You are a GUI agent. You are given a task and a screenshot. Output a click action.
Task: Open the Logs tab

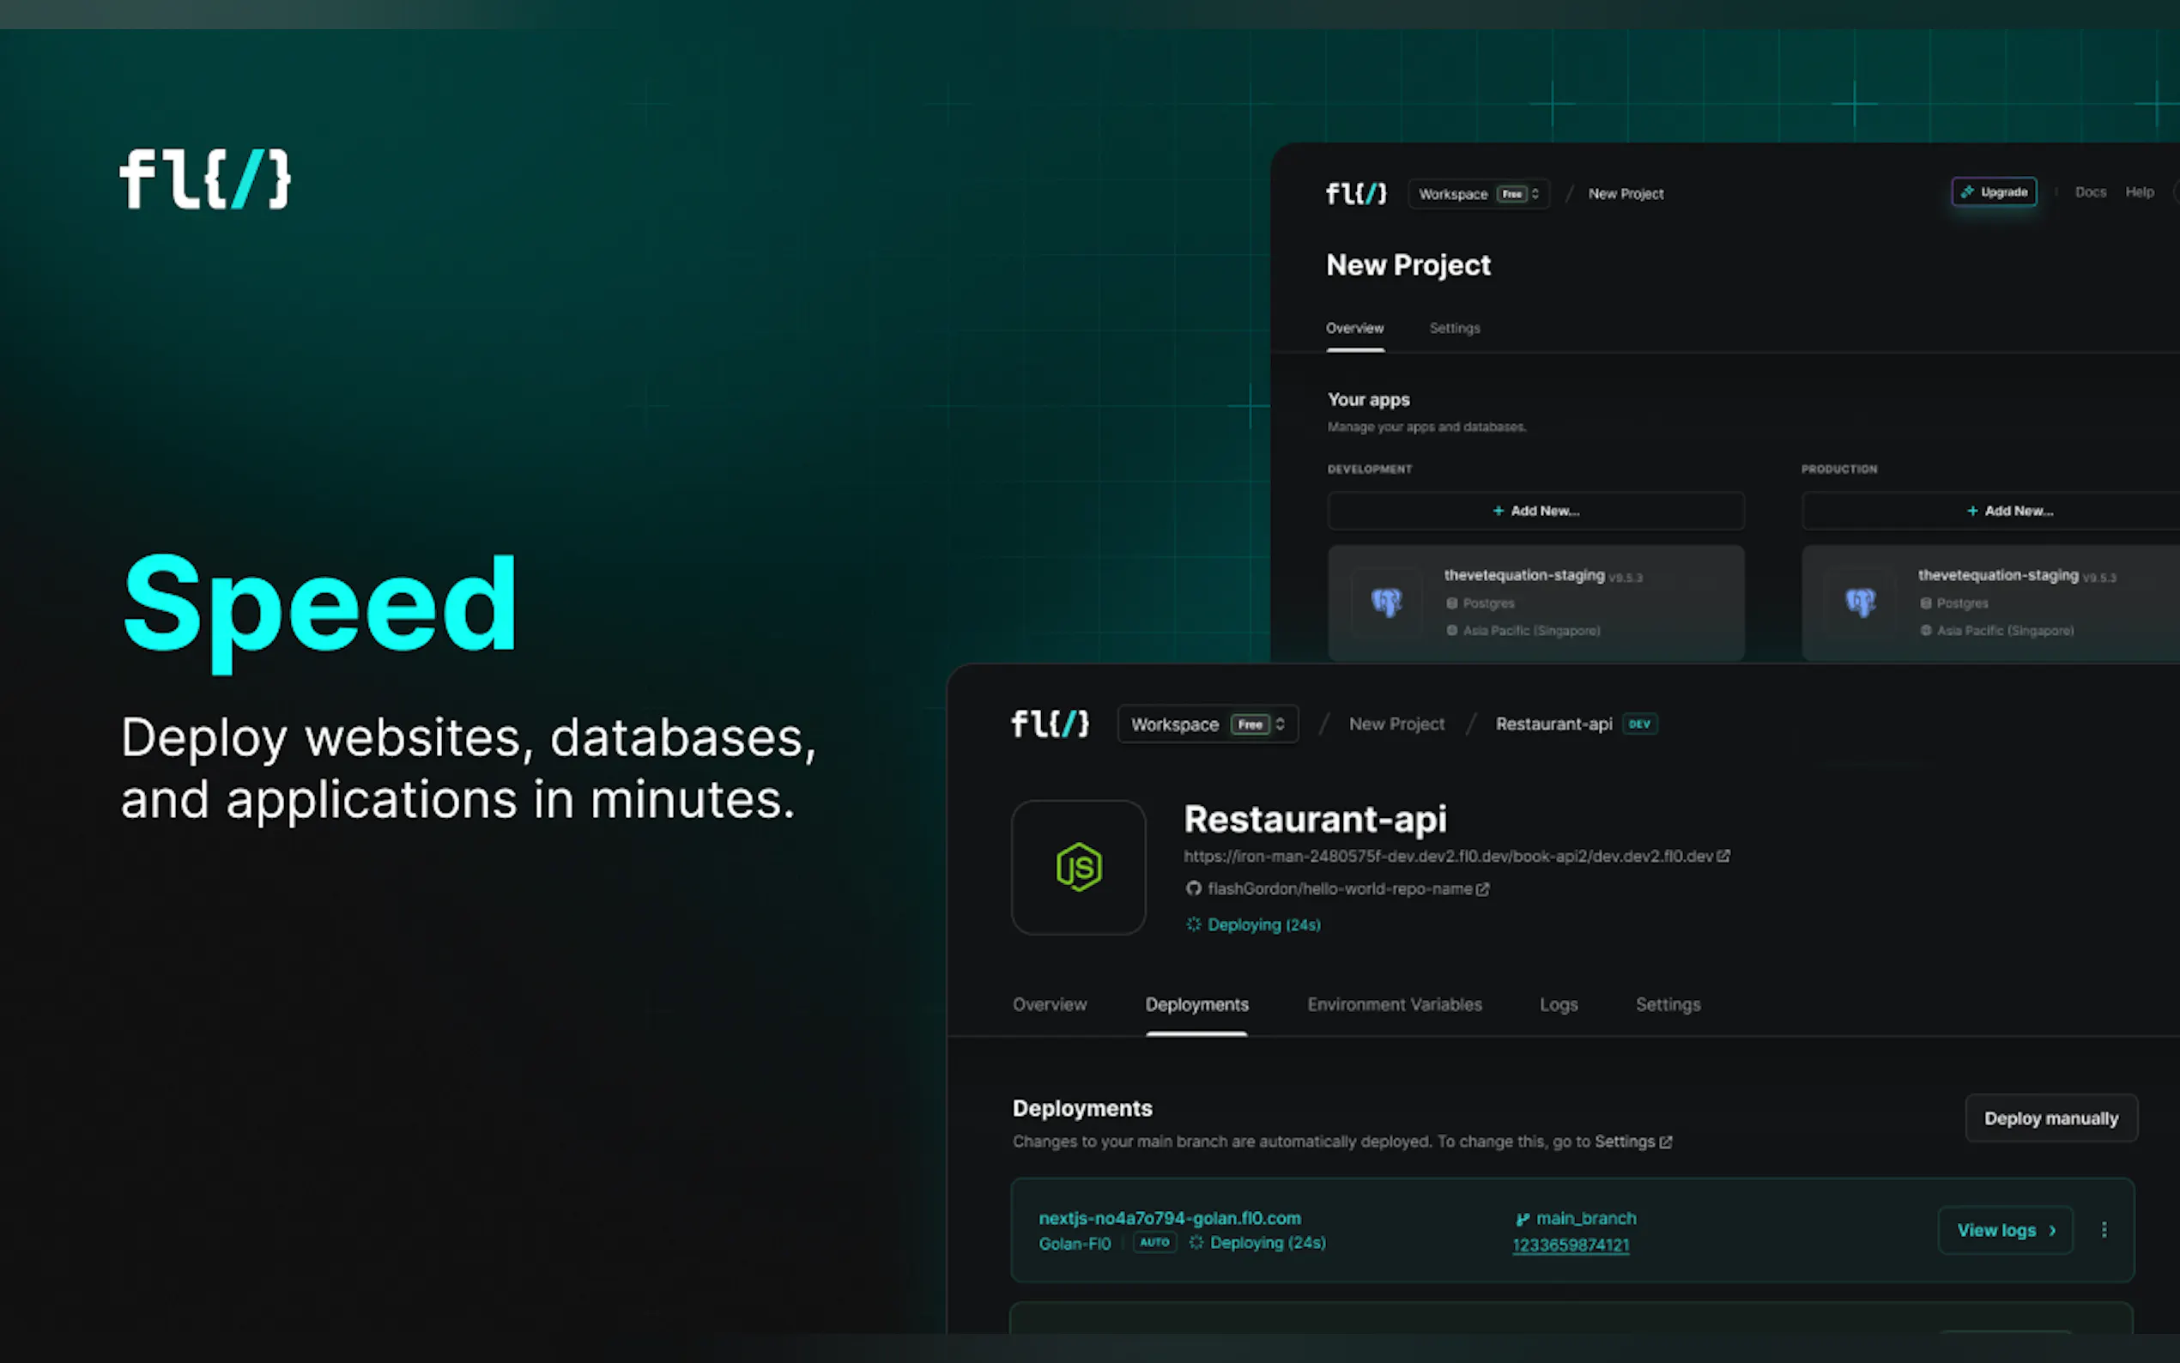pyautogui.click(x=1558, y=1004)
